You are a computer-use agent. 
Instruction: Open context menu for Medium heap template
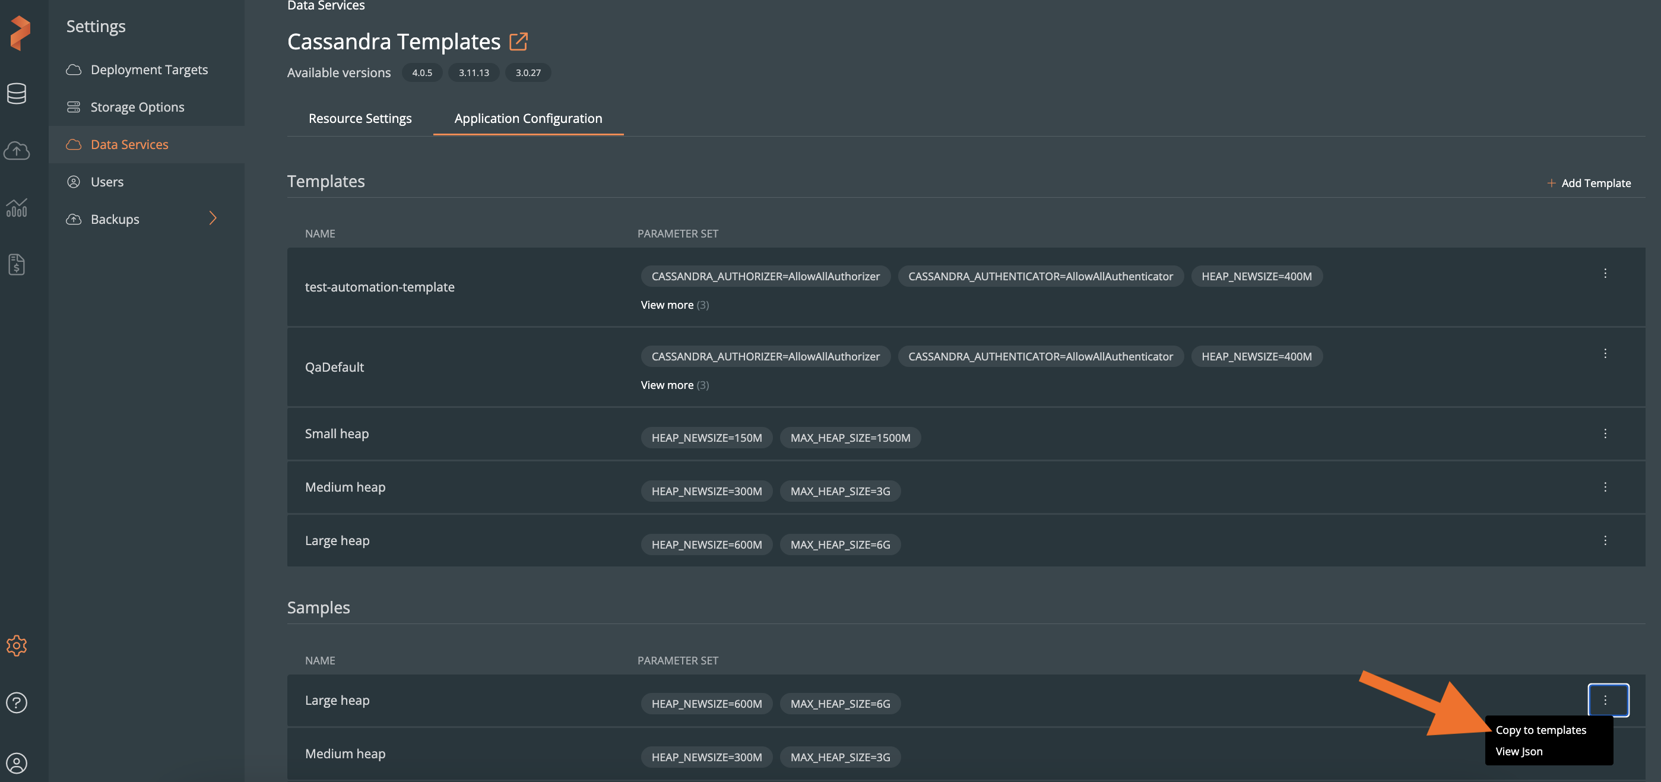pyautogui.click(x=1606, y=486)
